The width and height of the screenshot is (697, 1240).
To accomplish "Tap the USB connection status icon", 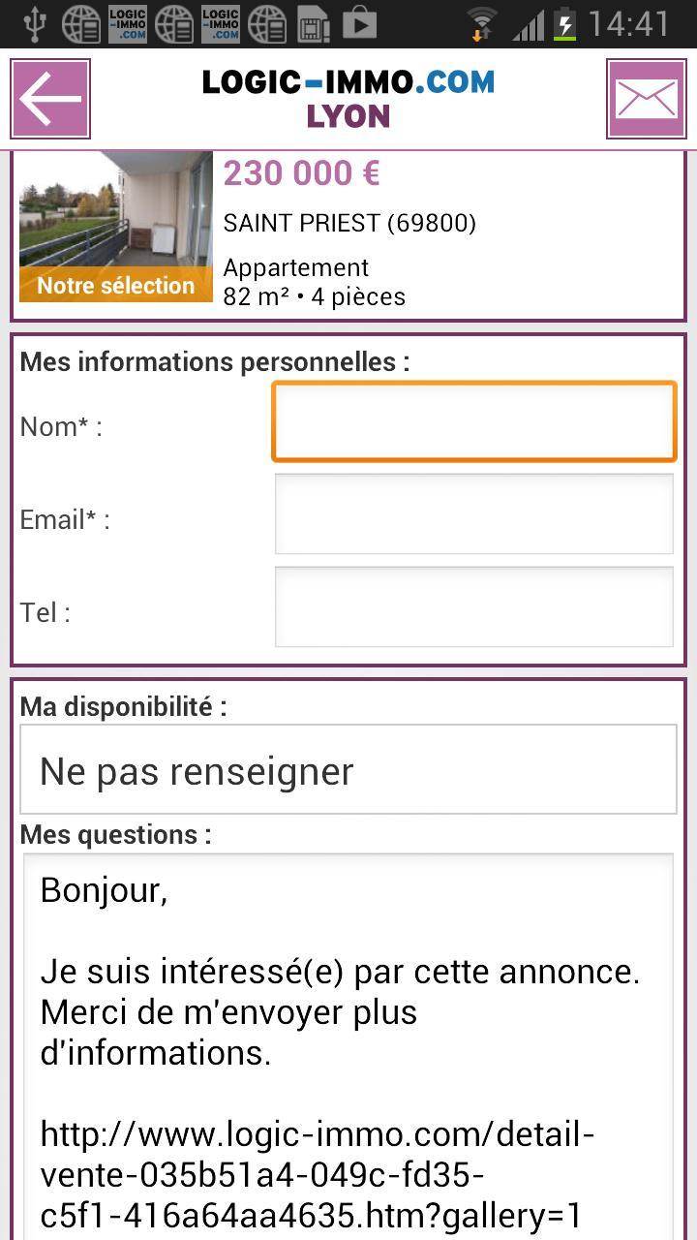I will pos(33,24).
